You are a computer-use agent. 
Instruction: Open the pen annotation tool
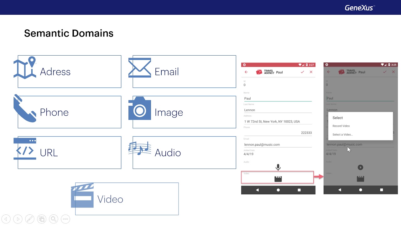coord(30,219)
